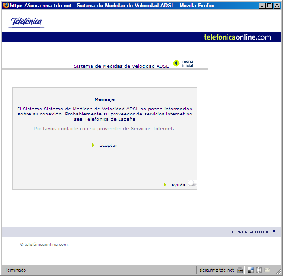Click the small X icon after Cerrar Ventana
This screenshot has width=283, height=276.
tap(274, 232)
